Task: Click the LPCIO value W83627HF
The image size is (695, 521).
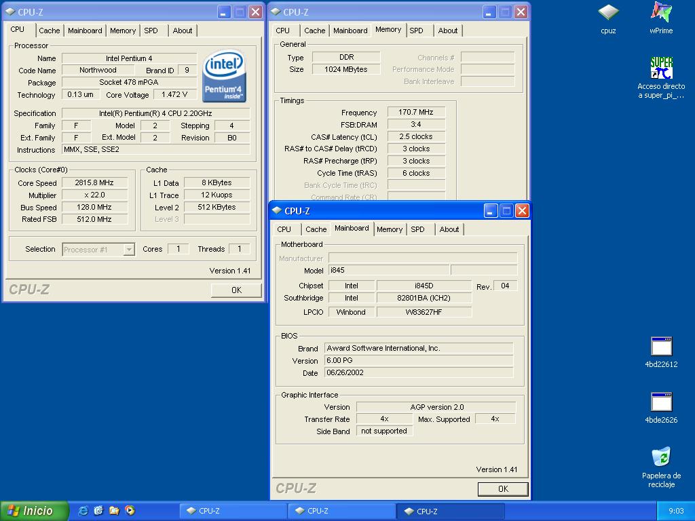Action: click(x=424, y=312)
